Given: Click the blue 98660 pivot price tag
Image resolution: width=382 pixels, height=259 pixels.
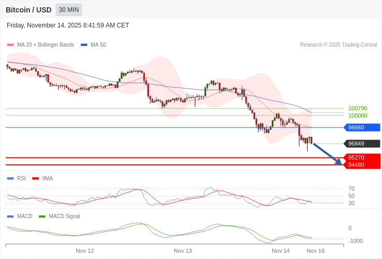Looking at the screenshot, I should point(362,127).
